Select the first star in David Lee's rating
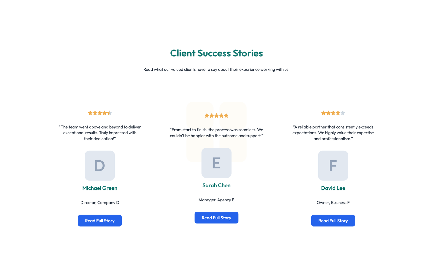Image resolution: width=433 pixels, height=264 pixels. [323, 113]
